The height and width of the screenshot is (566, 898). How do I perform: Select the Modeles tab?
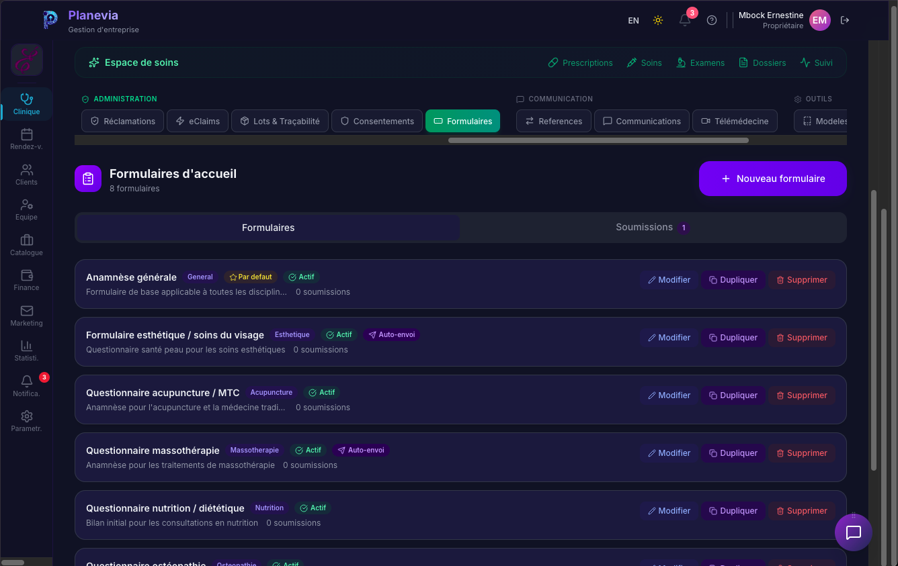[821, 121]
